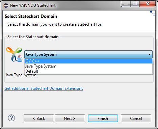Click the Back button
The width and height of the screenshot is (158, 129).
click(x=39, y=119)
